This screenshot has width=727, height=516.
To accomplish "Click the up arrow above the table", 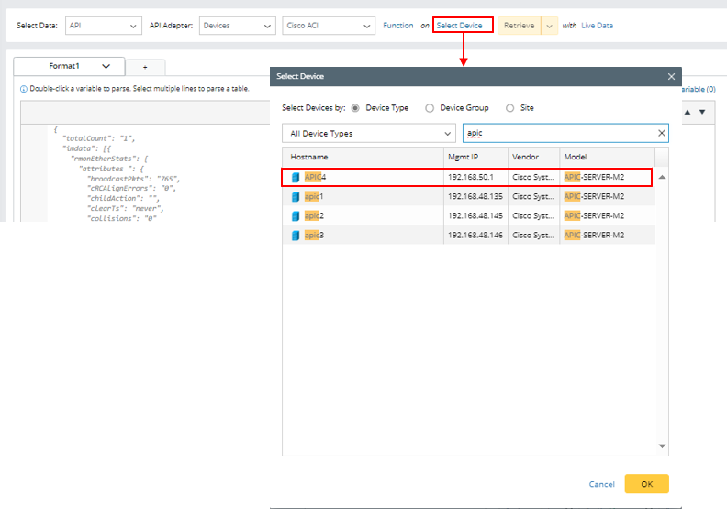I will click(688, 112).
